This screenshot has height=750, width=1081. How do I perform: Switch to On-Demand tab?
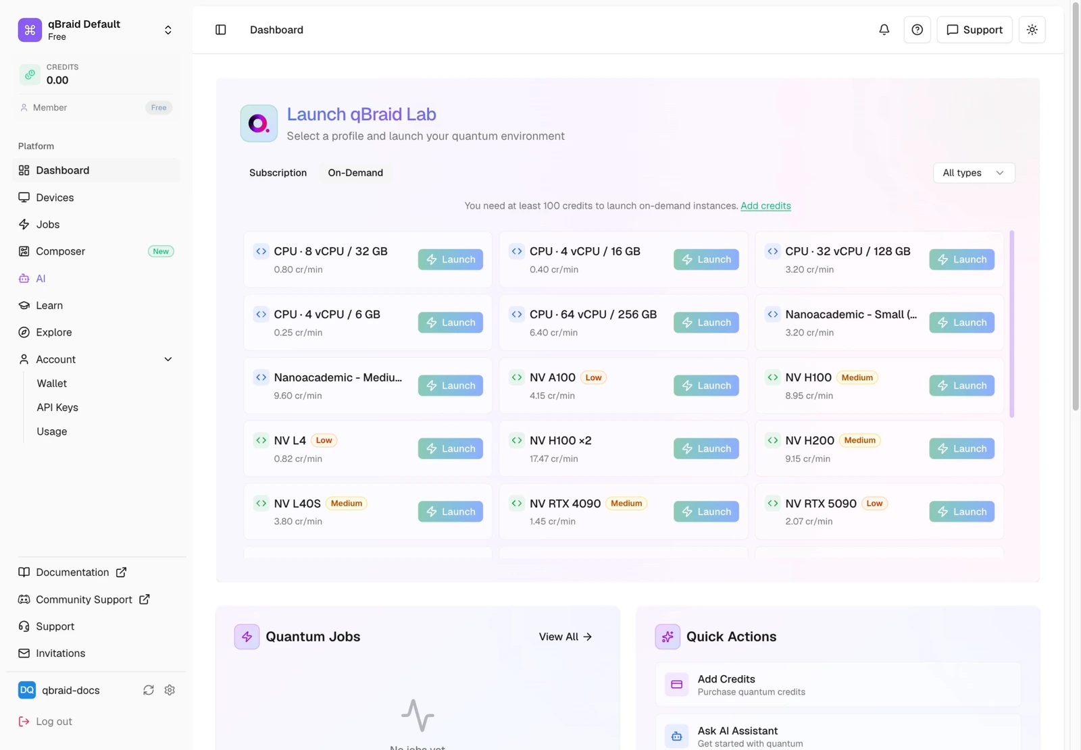355,173
